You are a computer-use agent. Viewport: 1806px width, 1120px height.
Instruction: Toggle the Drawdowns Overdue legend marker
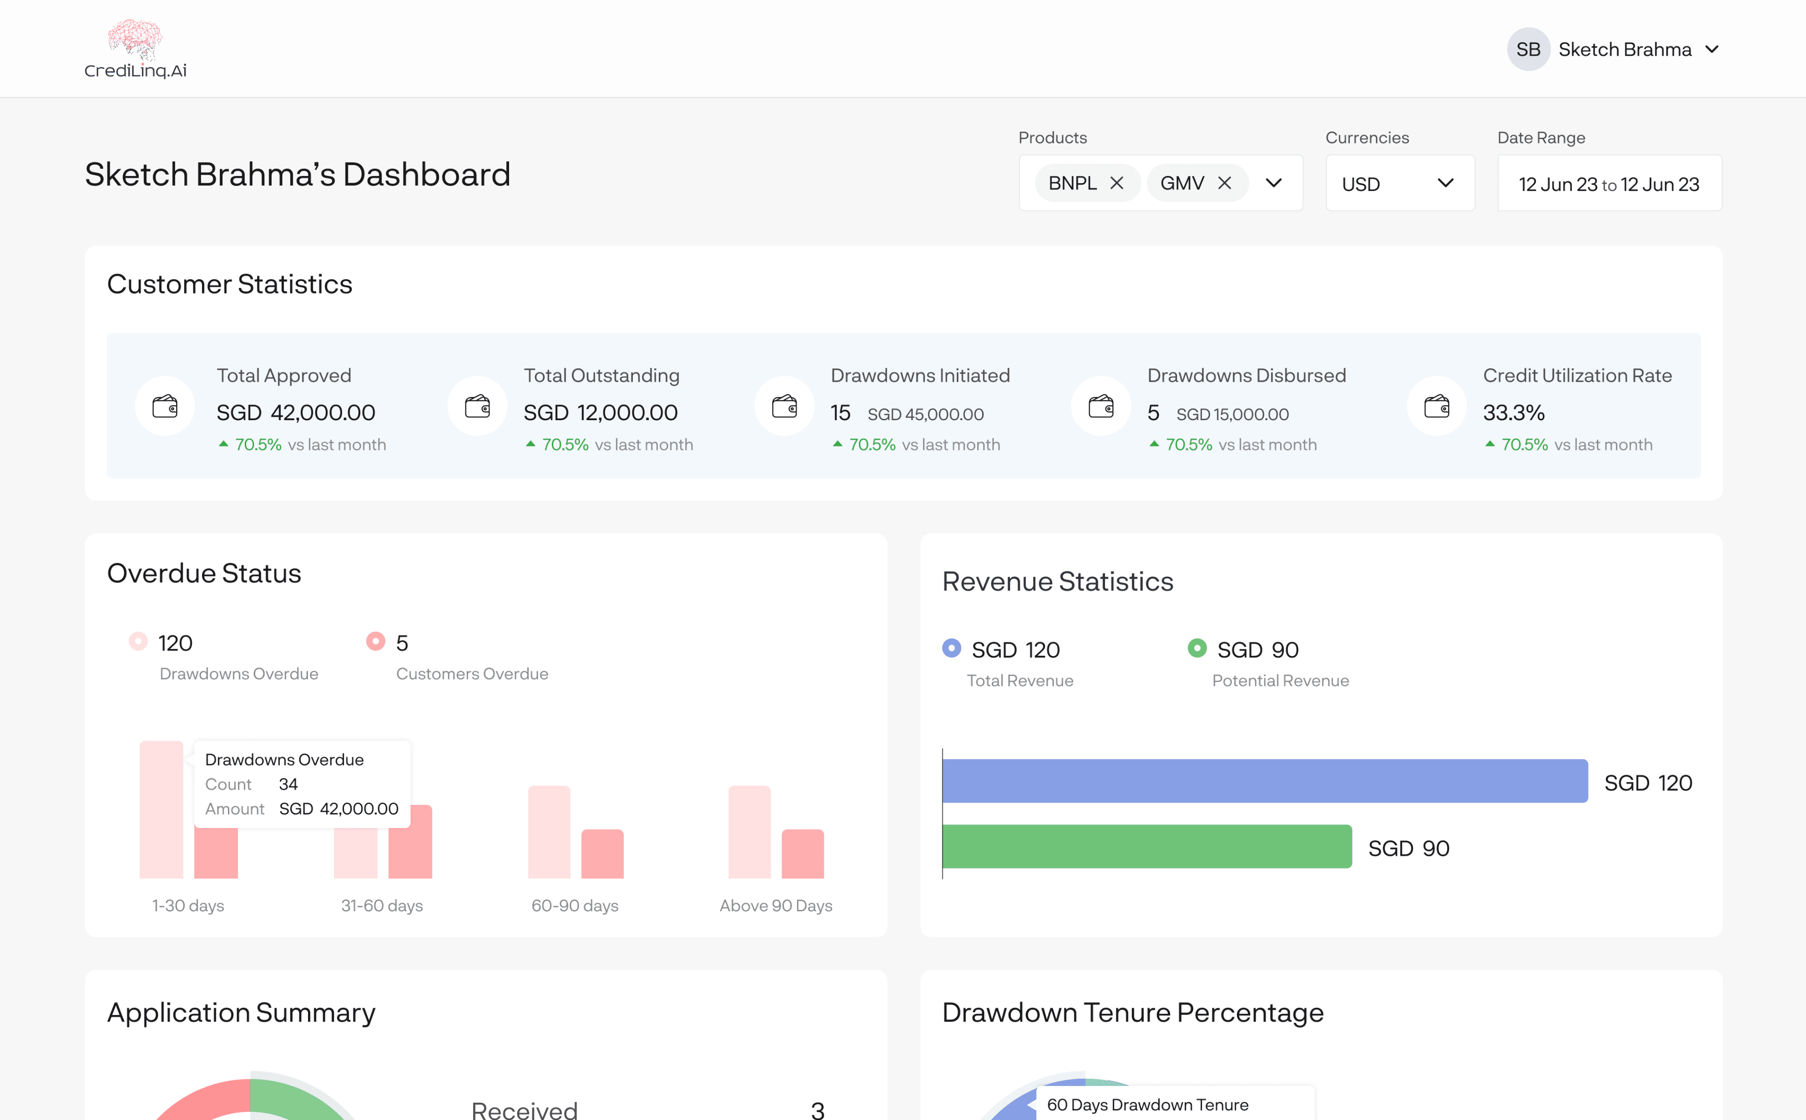(138, 641)
